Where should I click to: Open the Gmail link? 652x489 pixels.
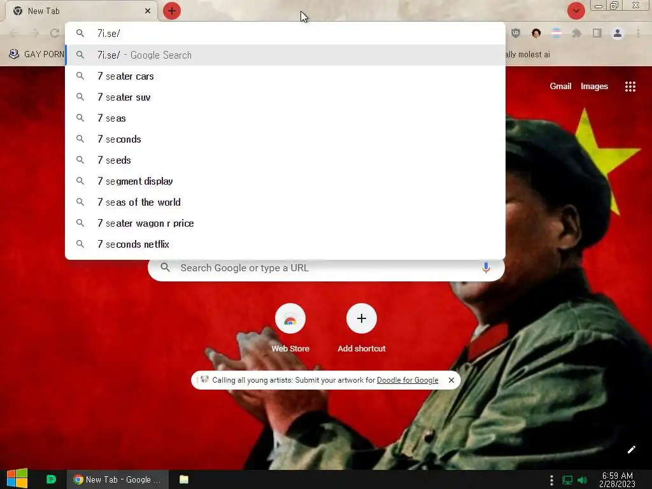tap(560, 86)
